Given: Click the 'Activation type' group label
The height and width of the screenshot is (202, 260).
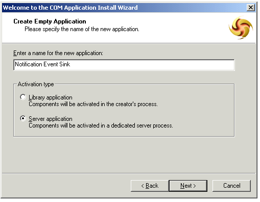Looking at the screenshot, I should (36, 84).
